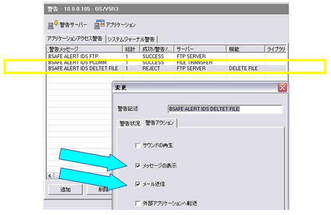The image size is (331, 215).
Task: Sort by サーバー column header
Action: tap(200, 49)
